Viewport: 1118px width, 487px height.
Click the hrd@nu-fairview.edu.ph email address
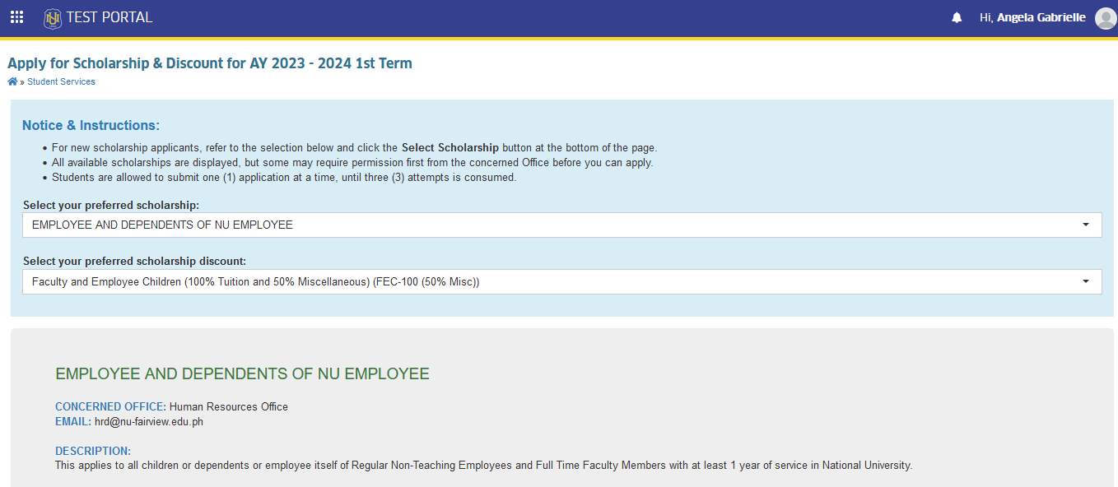click(x=149, y=422)
